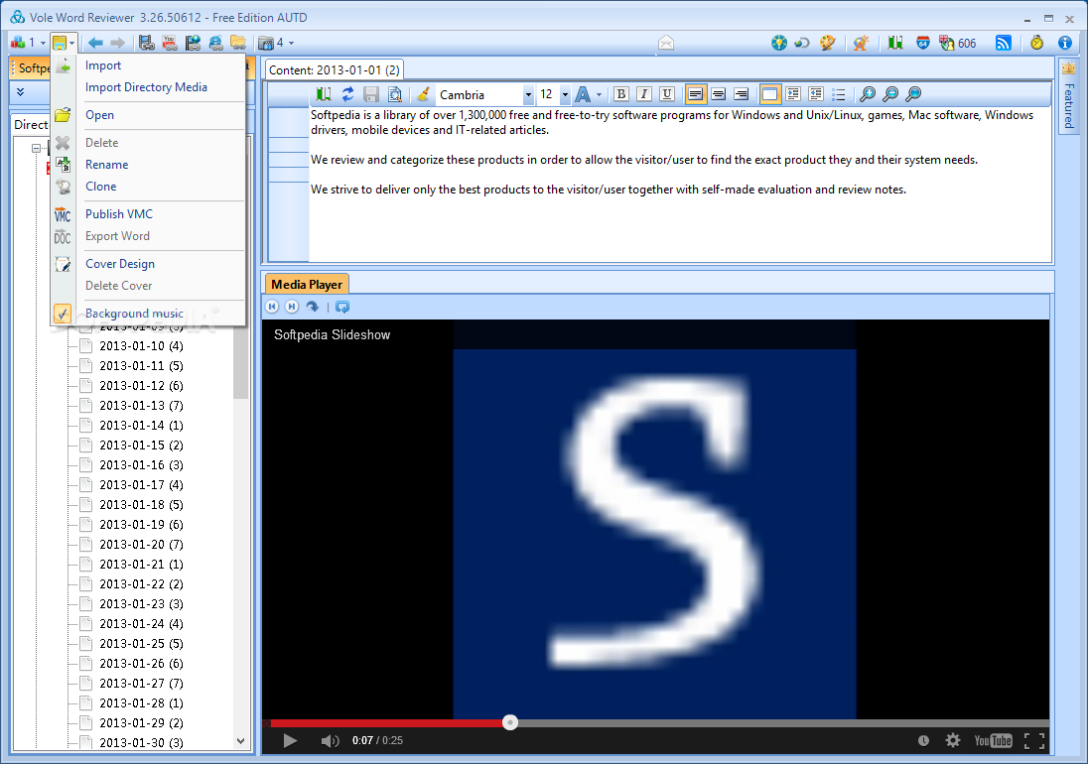This screenshot has height=764, width=1088.
Task: Open the font size 12 dropdown
Action: pos(565,94)
